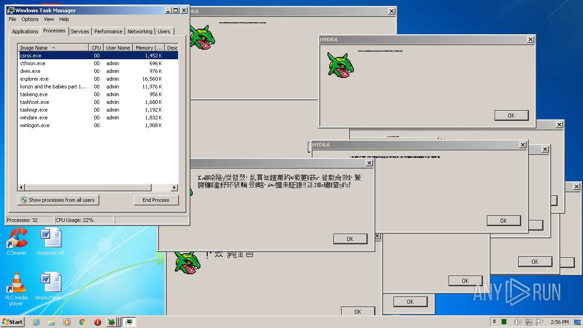The width and height of the screenshot is (583, 328).
Task: Launch Windows Media Player from the taskbar
Action: coord(67,322)
